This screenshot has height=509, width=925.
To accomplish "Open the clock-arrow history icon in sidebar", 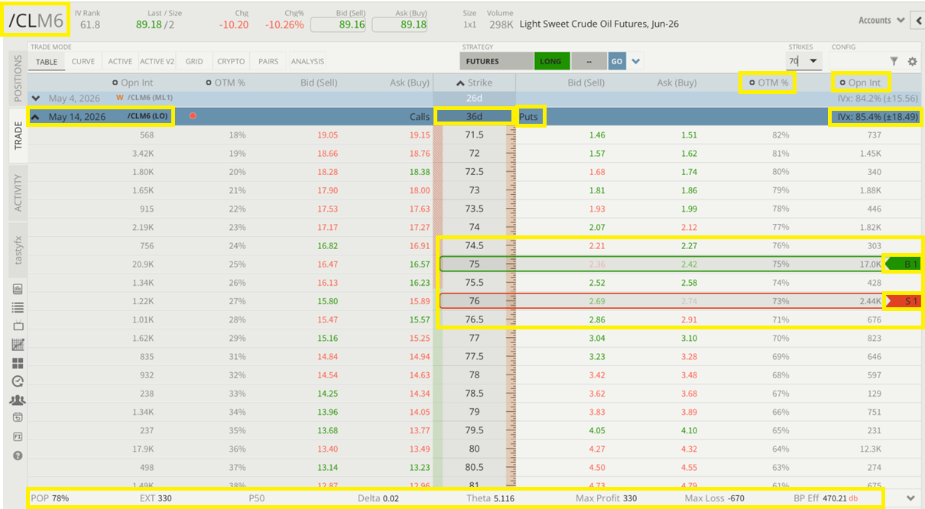I will (x=18, y=381).
